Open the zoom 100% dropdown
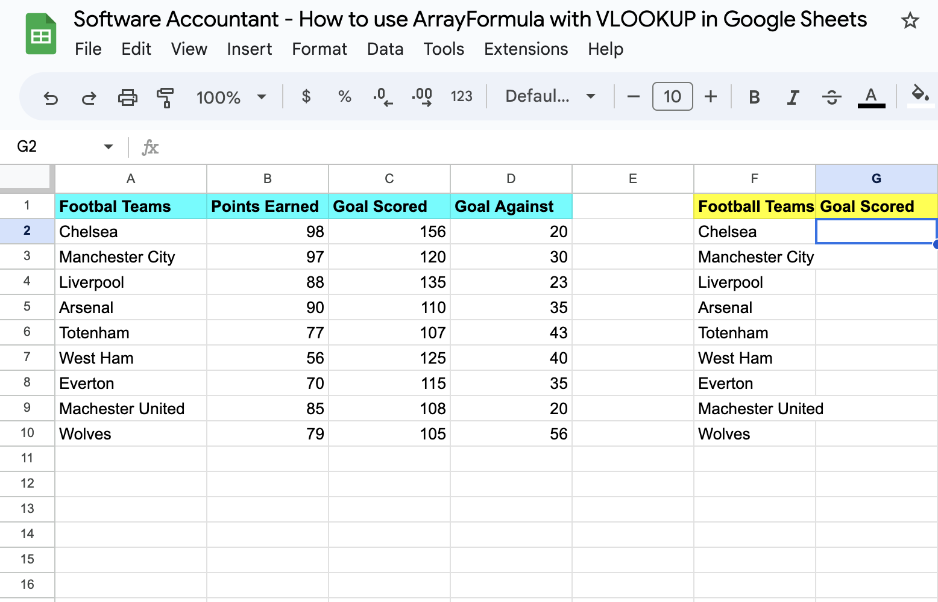The image size is (938, 602). (231, 97)
